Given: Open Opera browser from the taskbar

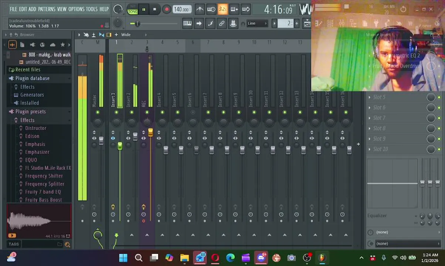Looking at the screenshot, I should pyautogui.click(x=215, y=258).
